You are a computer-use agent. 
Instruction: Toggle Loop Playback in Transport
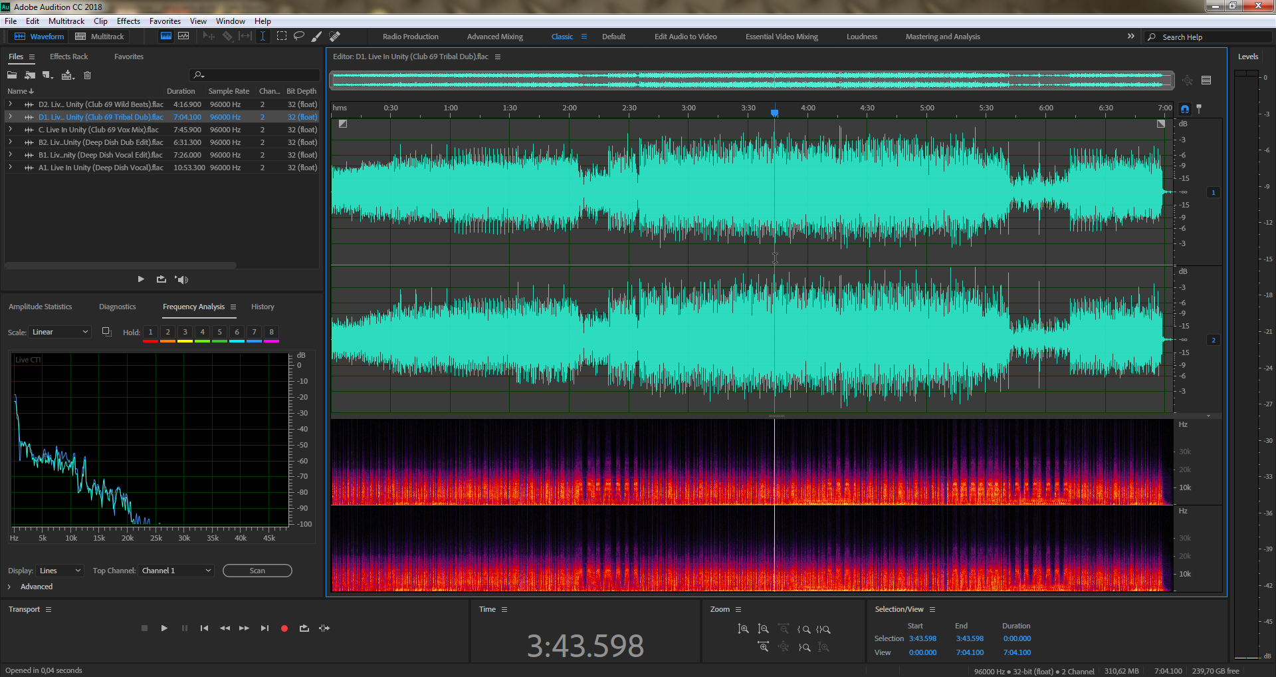tap(304, 628)
